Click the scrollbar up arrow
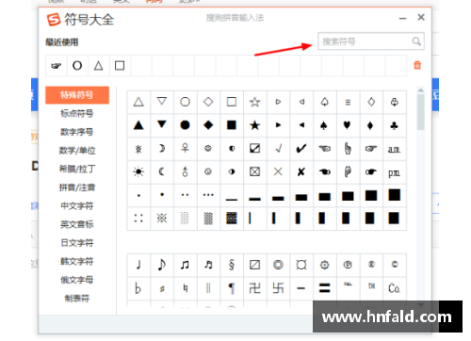This screenshot has width=471, height=341. [x=421, y=90]
